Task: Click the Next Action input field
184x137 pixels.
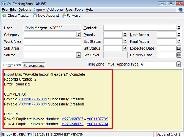Action: coord(166,35)
